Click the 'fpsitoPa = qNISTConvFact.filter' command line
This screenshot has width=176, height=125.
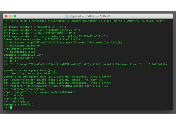56,86
